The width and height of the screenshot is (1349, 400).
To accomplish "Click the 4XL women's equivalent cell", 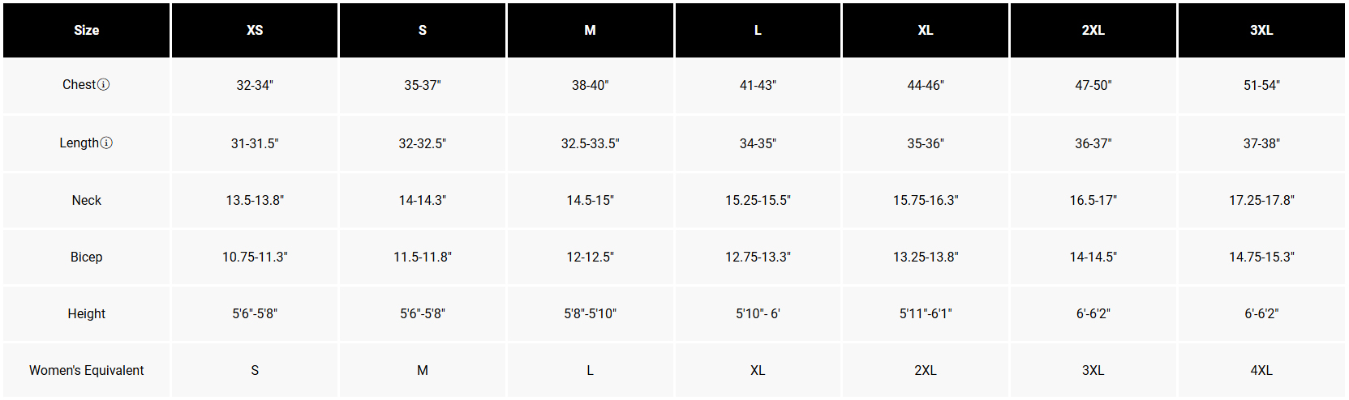I will coord(1261,370).
